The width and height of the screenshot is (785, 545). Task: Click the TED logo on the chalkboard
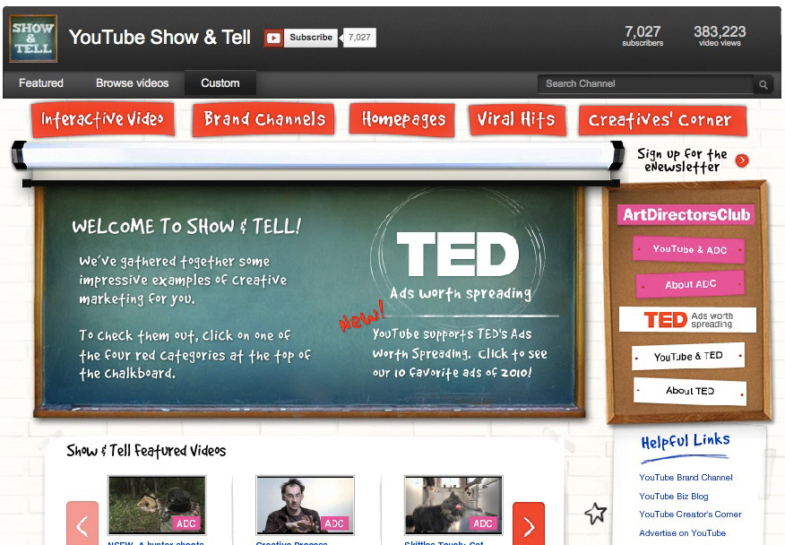click(x=458, y=254)
